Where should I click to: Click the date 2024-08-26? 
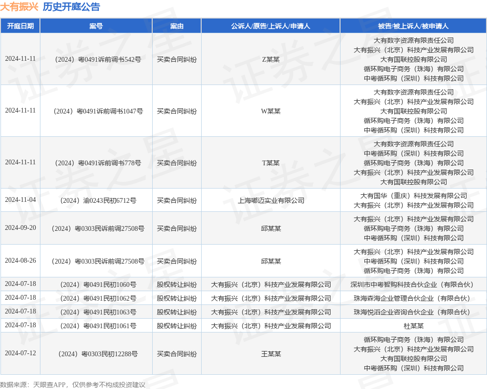point(20,261)
